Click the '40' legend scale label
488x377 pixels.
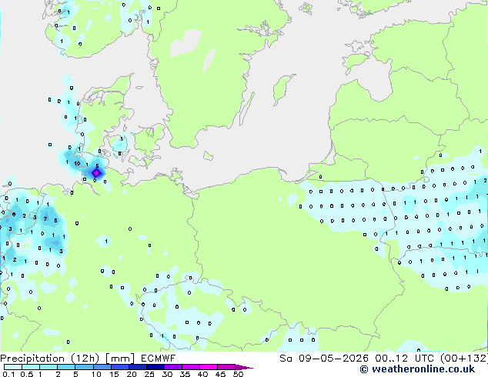pos(202,374)
